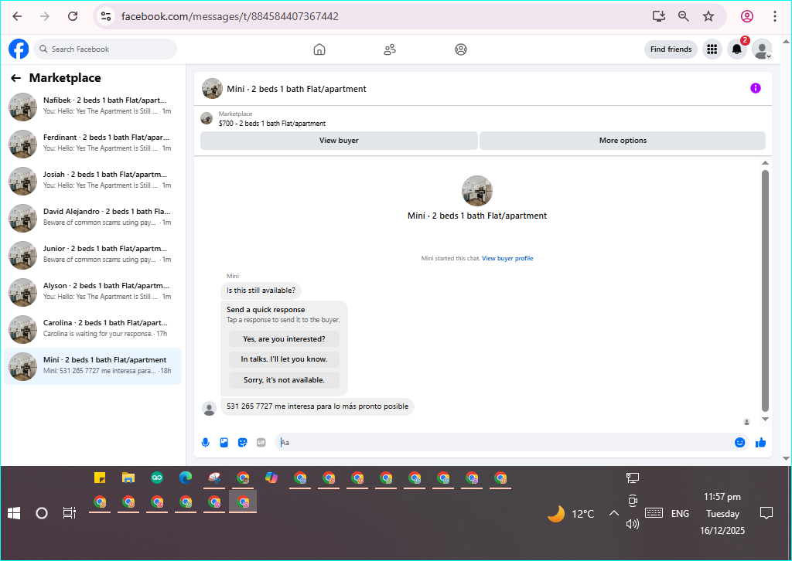Open site information icon in address bar

pyautogui.click(x=106, y=16)
